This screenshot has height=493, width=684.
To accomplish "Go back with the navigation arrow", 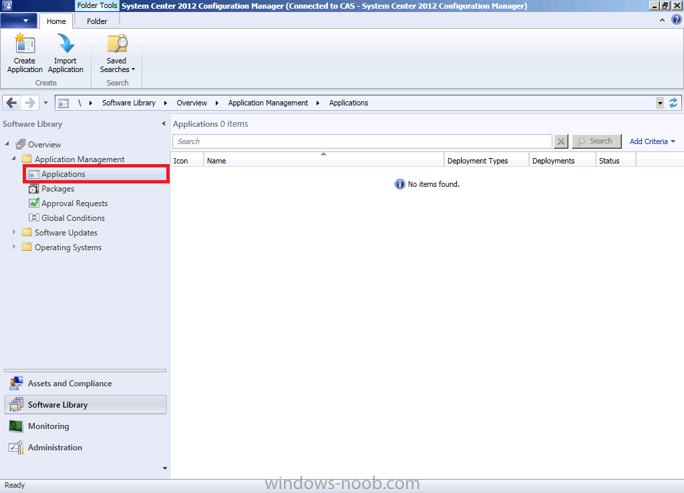I will pyautogui.click(x=12, y=103).
